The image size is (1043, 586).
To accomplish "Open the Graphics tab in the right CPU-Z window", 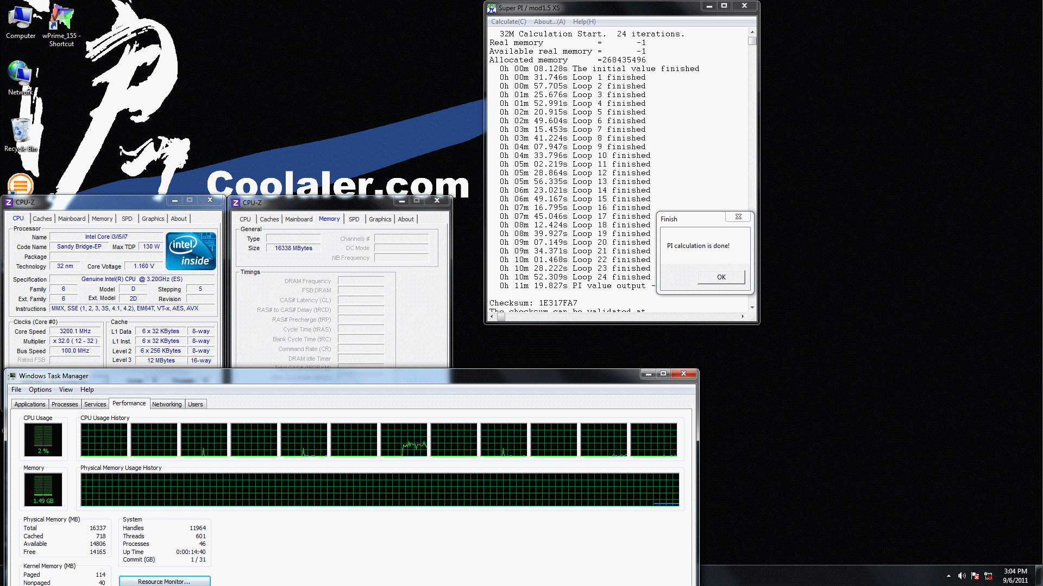I will [x=380, y=219].
